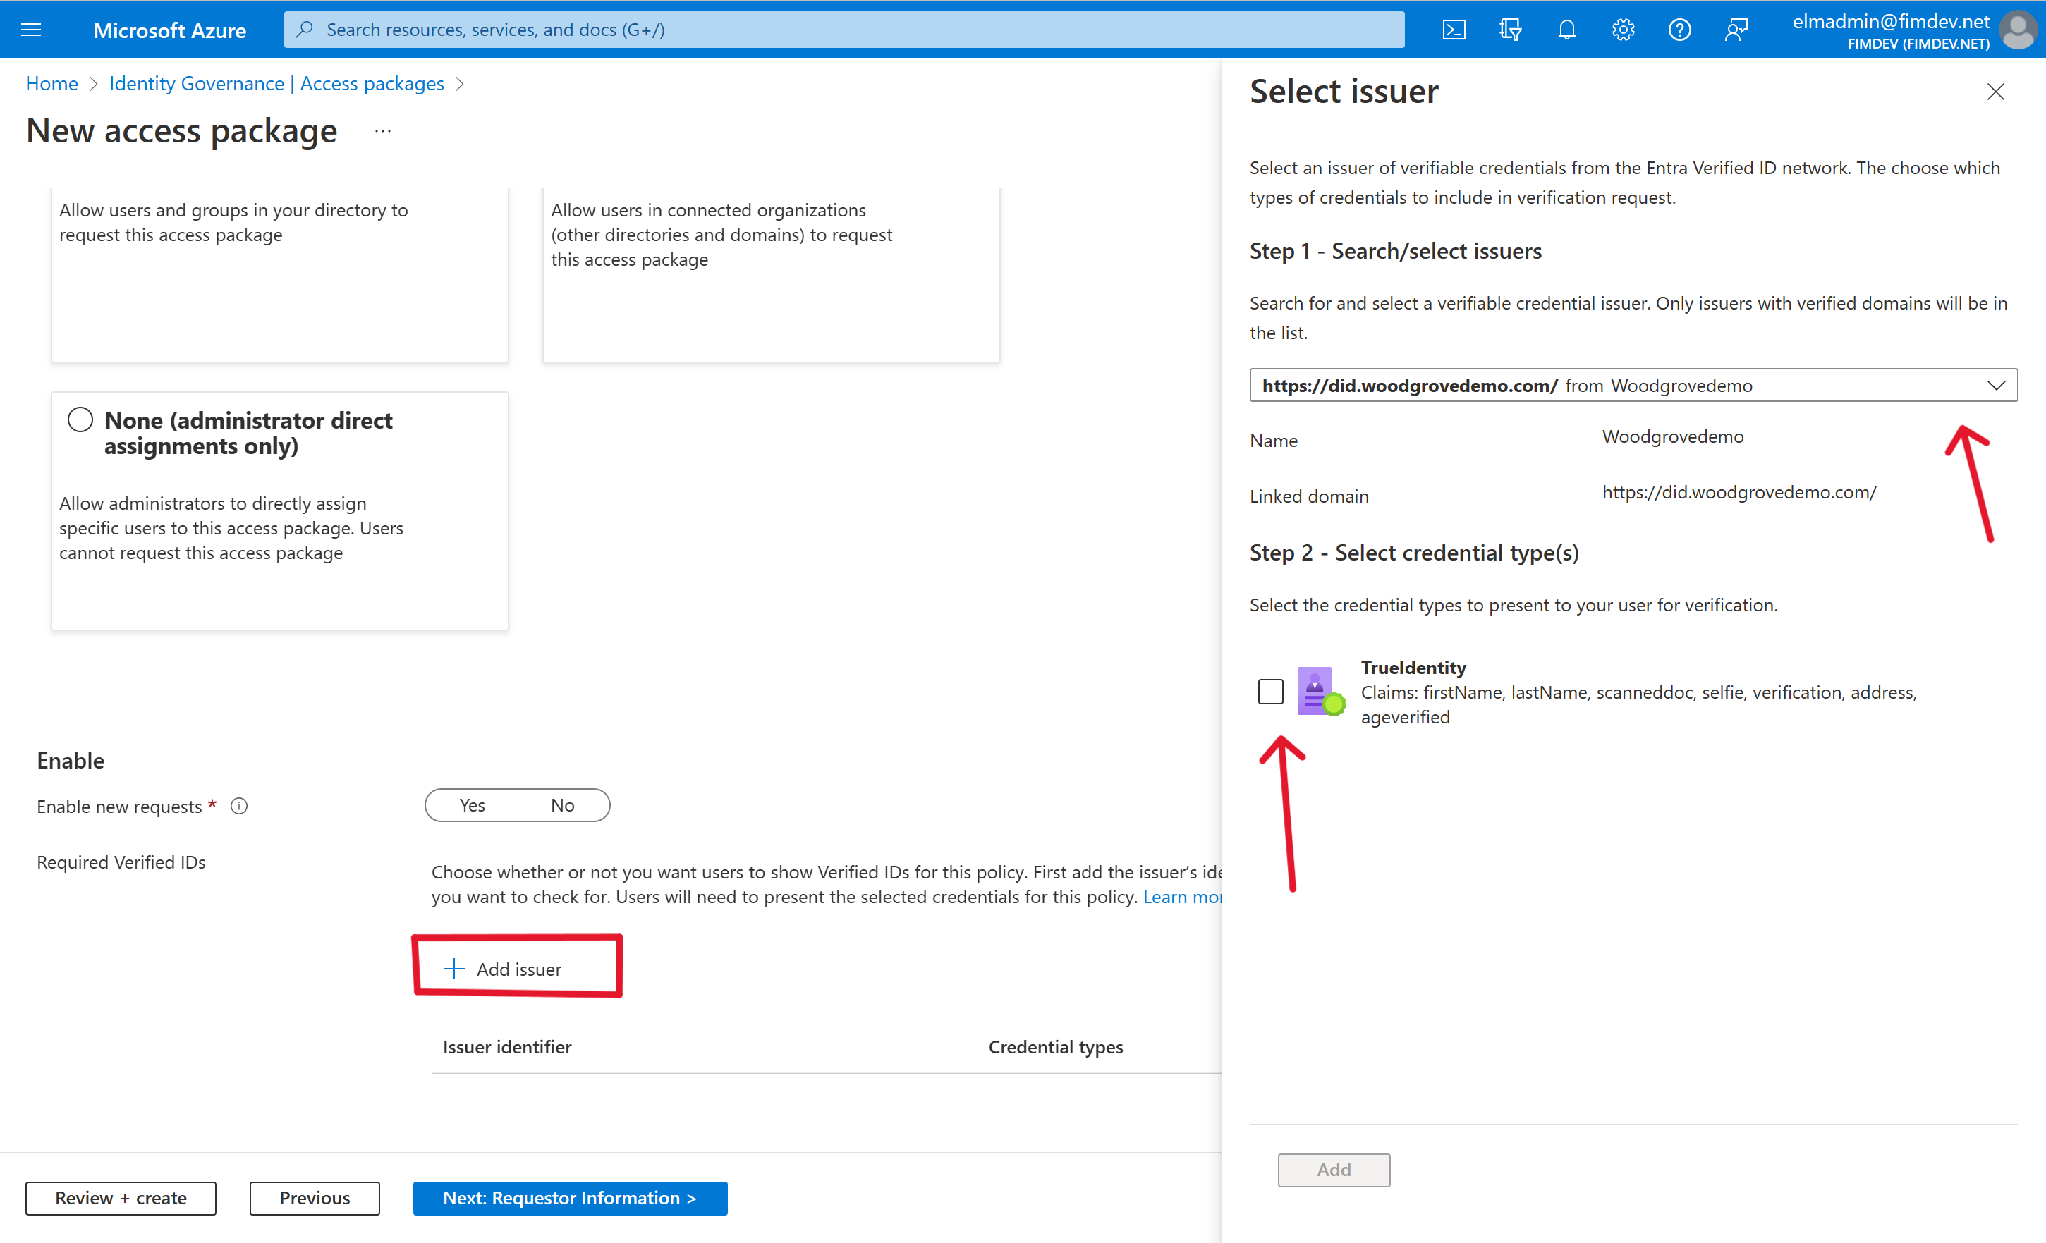Toggle Enable new requests to Yes

click(x=470, y=804)
